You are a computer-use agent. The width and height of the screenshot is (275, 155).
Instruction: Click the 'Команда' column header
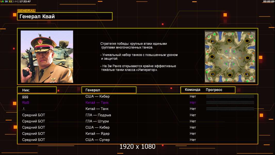click(x=192, y=90)
